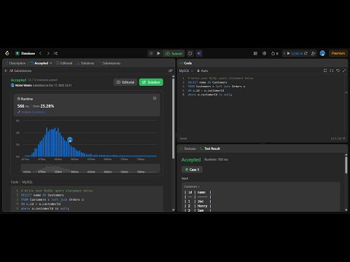Click the runtime distribution marker avatar
350x262 pixels.
pos(70,140)
